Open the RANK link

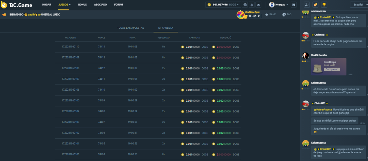click(x=270, y=14)
